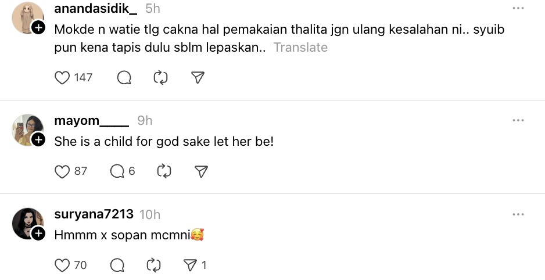
Task: Share suryana7213's comment via send icon
Action: [191, 265]
